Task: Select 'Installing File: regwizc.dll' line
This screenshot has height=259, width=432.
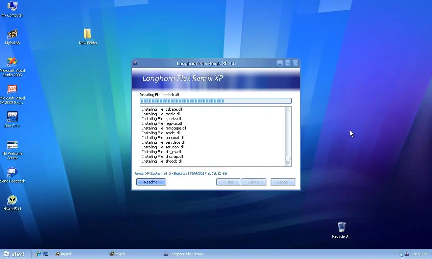Action: pyautogui.click(x=162, y=123)
